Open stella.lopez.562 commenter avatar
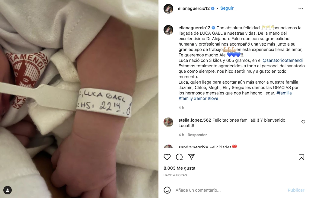This screenshot has width=309, height=198. (x=168, y=122)
